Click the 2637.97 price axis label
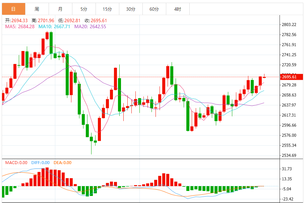This screenshot has height=203, width=304. click(x=289, y=105)
